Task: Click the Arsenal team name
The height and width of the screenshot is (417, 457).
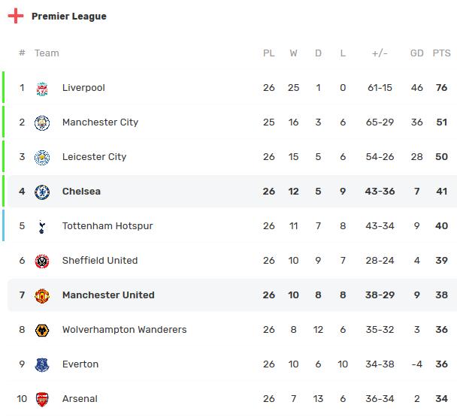Action: point(80,399)
